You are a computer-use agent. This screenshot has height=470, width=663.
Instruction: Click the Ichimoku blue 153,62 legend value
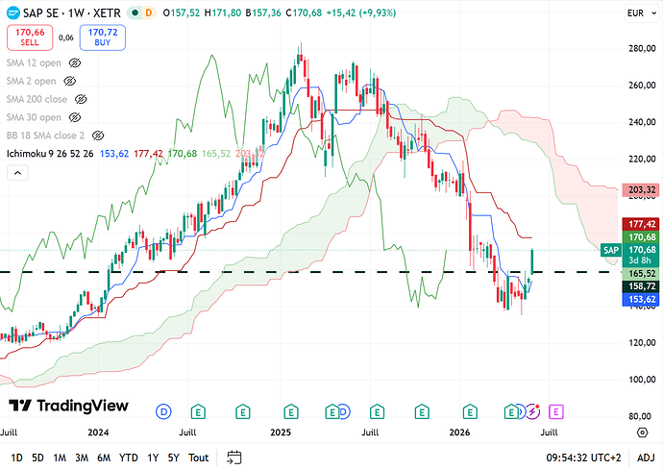pos(114,154)
